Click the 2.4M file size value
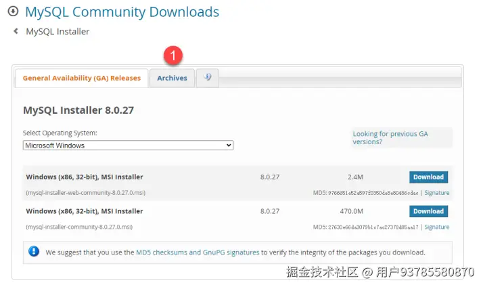 (355, 177)
